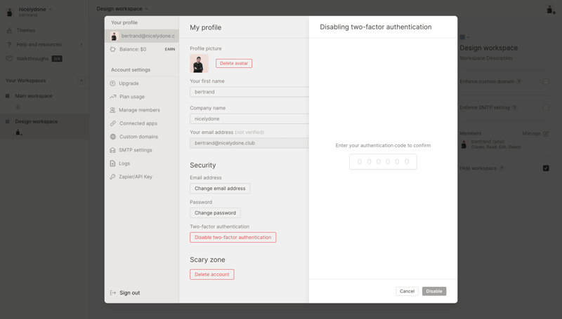Image resolution: width=562 pixels, height=319 pixels.
Task: Open the workspace color dropdown above title
Action: pos(464,37)
